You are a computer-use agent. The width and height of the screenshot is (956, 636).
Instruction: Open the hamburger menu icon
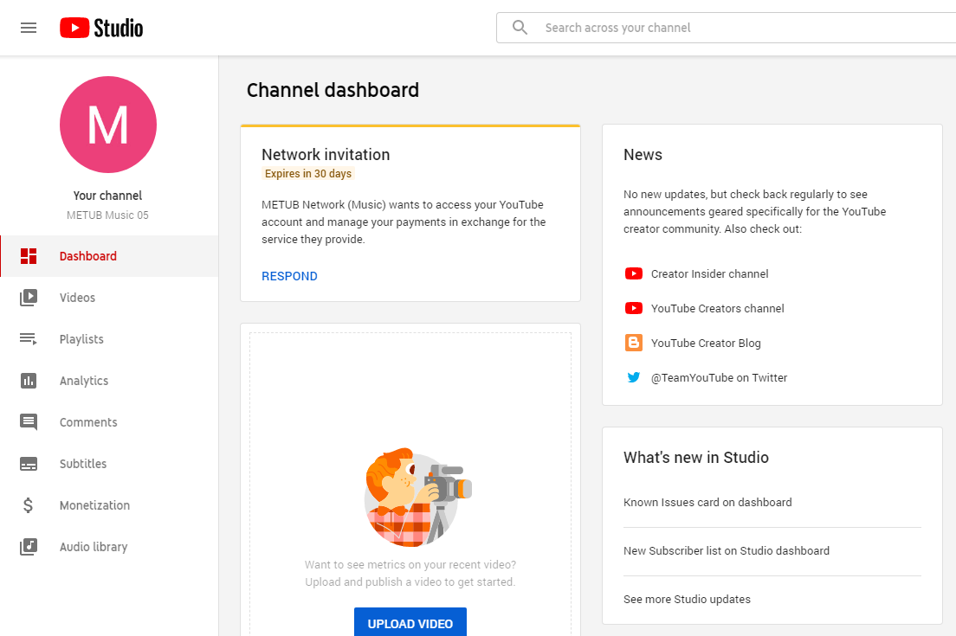pyautogui.click(x=29, y=28)
